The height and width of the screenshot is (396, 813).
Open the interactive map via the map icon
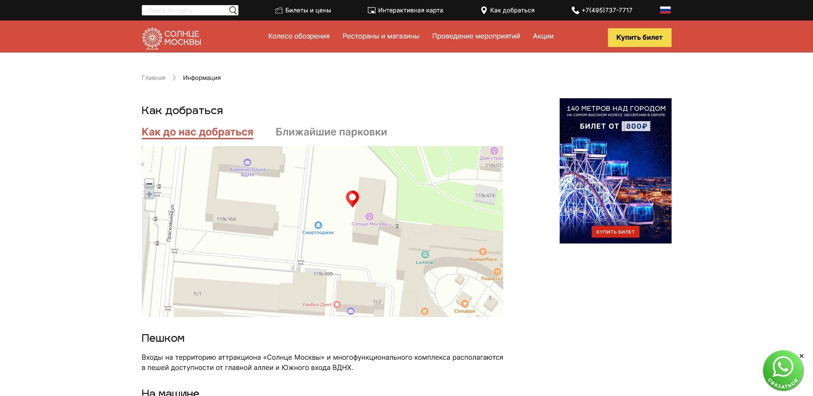click(x=371, y=9)
